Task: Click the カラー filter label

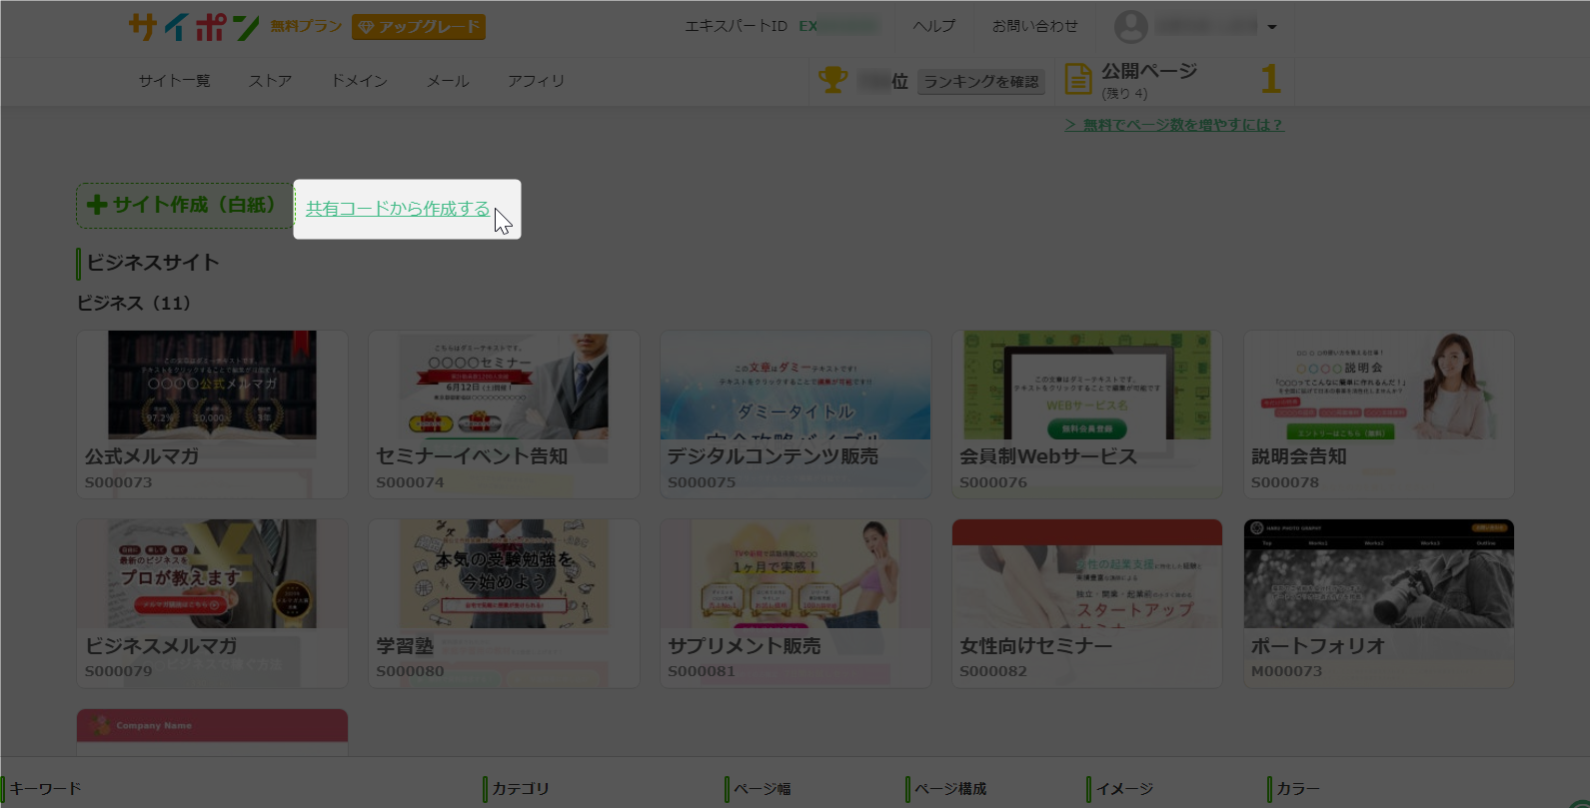Action: click(1297, 789)
